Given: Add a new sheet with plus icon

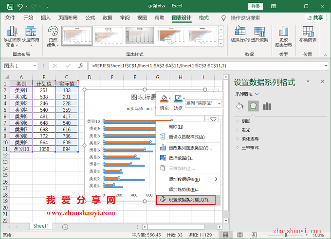Looking at the screenshot, I should pyautogui.click(x=65, y=227).
